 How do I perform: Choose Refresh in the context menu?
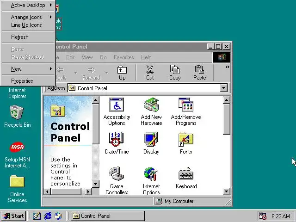[28, 37]
